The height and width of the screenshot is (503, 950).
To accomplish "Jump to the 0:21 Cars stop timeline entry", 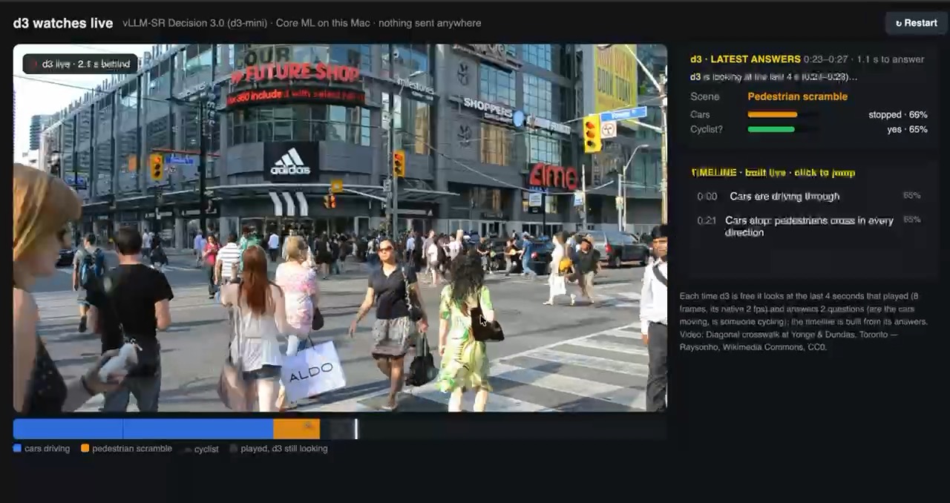I will 809,226.
